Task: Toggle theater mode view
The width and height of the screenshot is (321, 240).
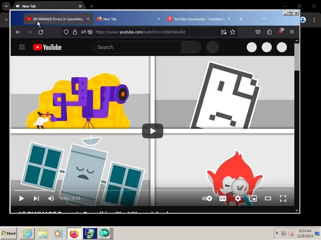Action: pos(268,198)
